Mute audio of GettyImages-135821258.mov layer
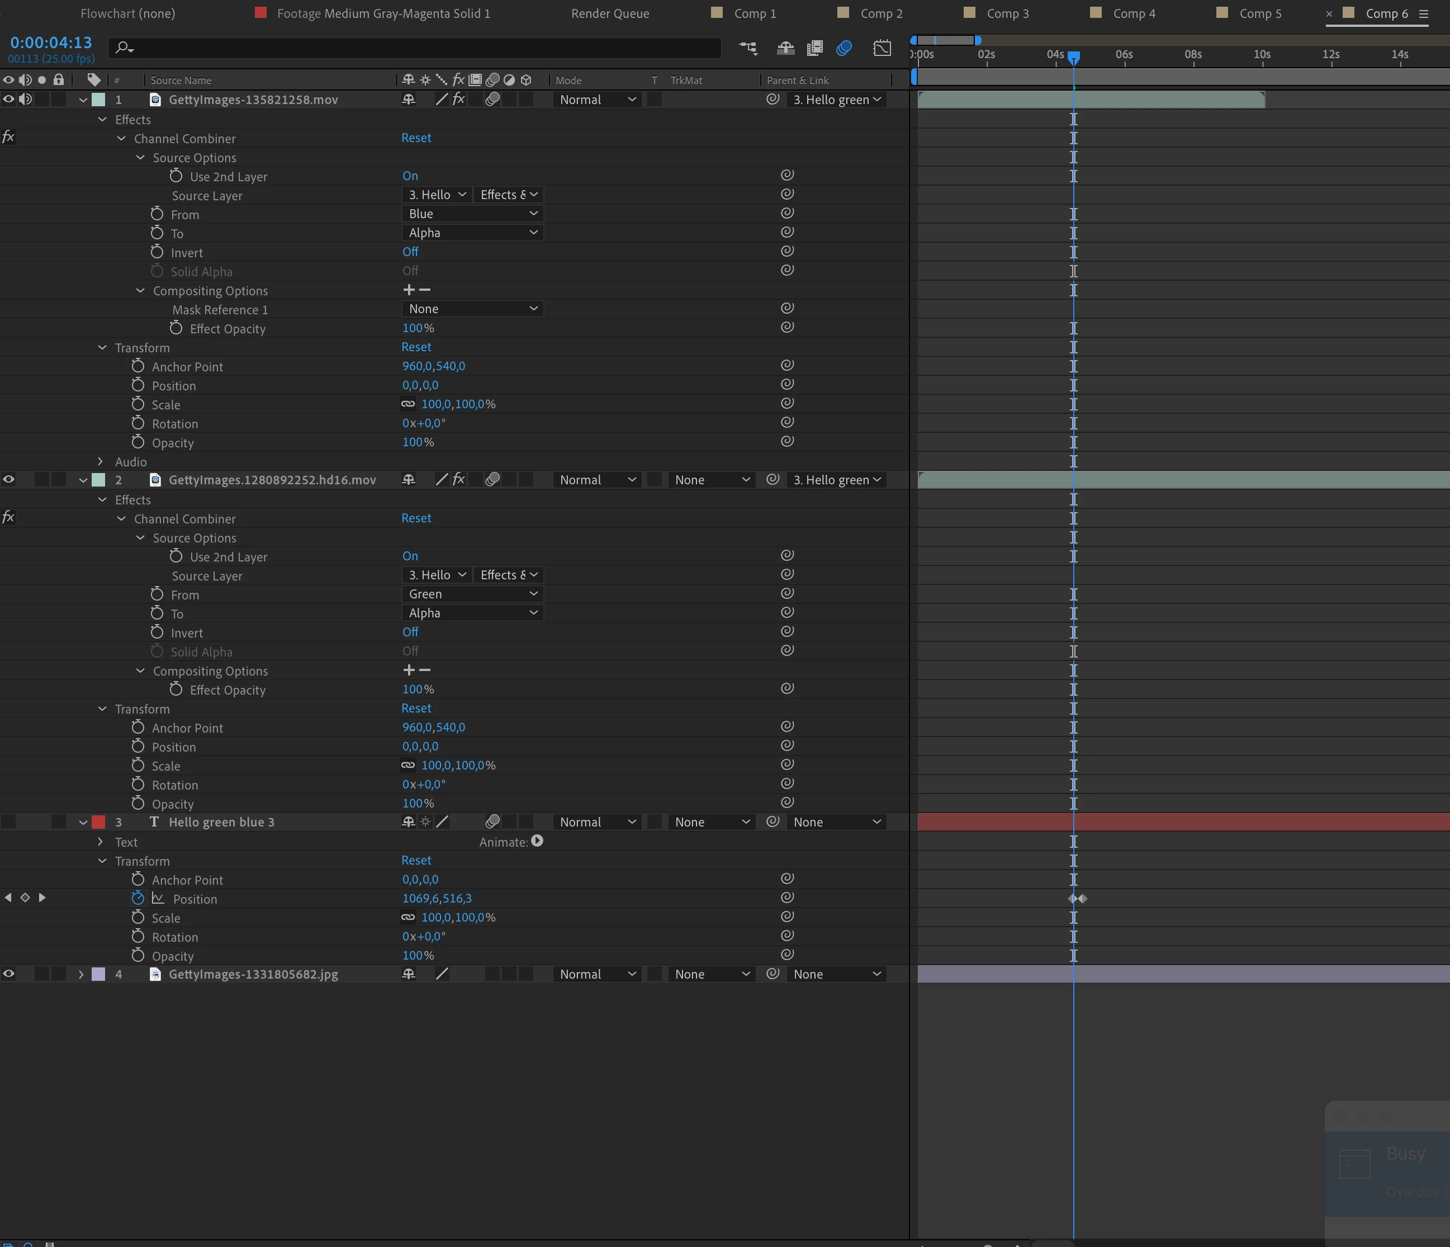Viewport: 1450px width, 1247px height. 25,100
